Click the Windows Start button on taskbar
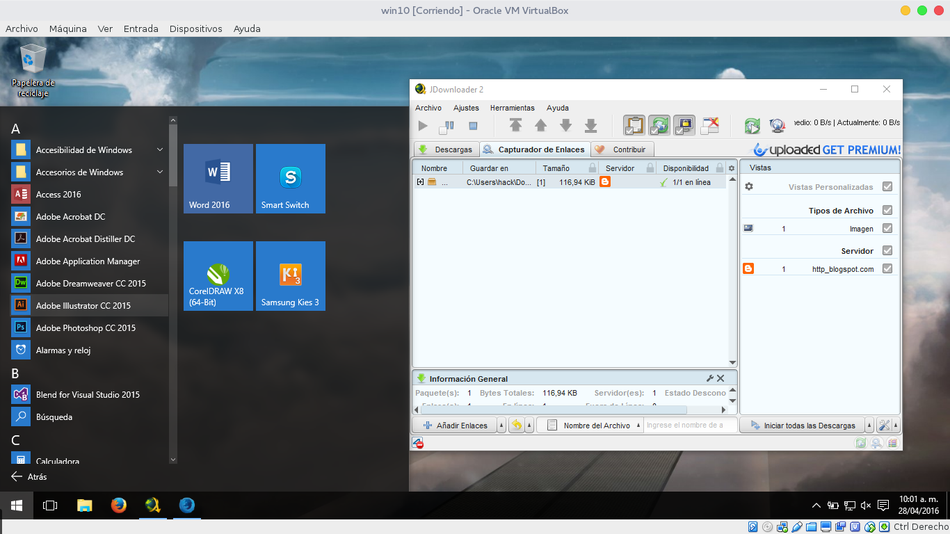Viewport: 950px width, 534px height. coord(17,505)
